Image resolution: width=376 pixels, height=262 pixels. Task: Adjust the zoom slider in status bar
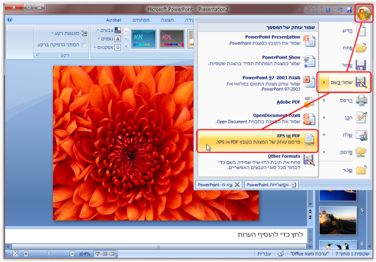49,253
